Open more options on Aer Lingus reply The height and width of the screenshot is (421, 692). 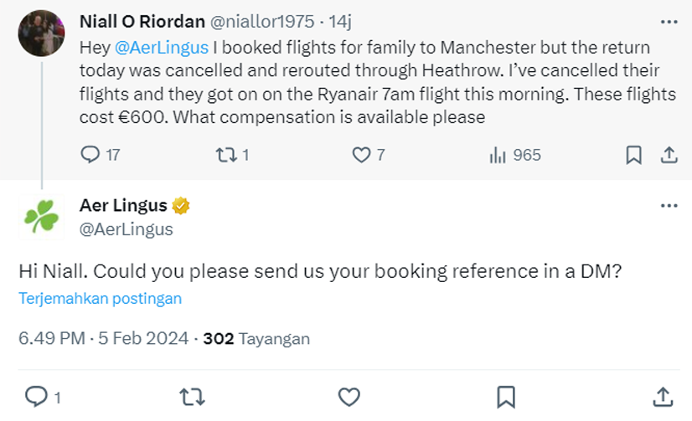pos(669,207)
